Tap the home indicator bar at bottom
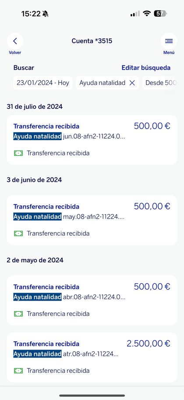 92,396
